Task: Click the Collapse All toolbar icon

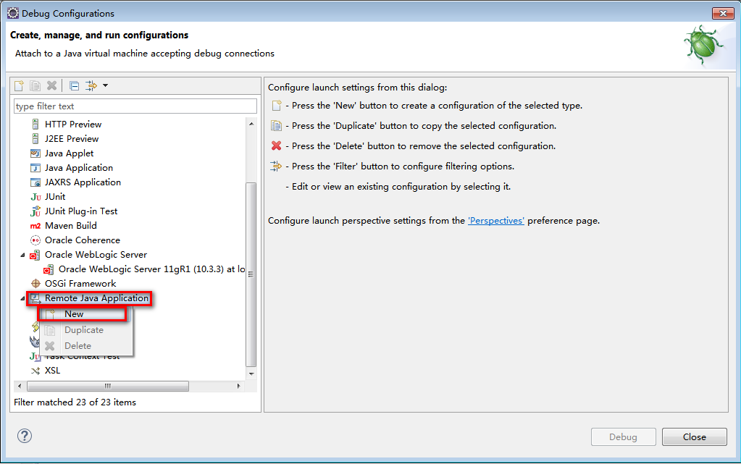Action: 74,85
